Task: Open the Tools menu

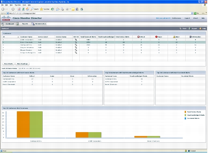Action: pos(24,5)
